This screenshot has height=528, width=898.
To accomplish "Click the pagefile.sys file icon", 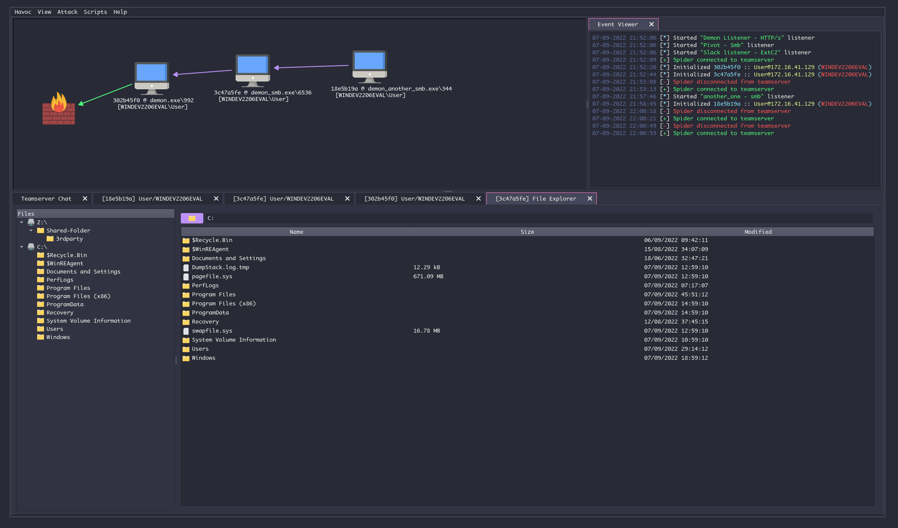I will pos(186,277).
